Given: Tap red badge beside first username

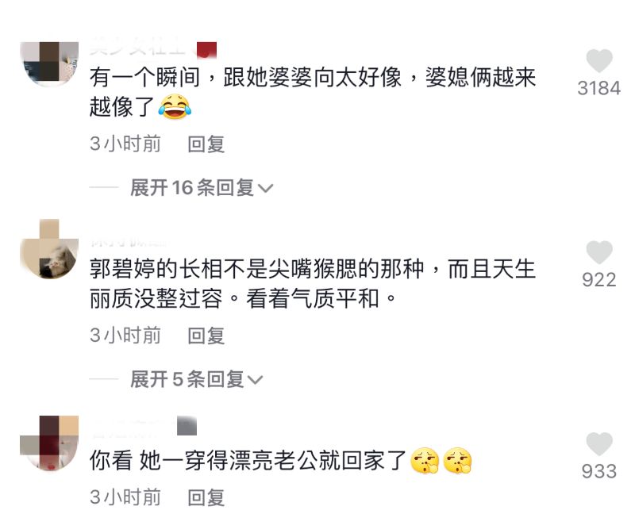Looking at the screenshot, I should [206, 50].
